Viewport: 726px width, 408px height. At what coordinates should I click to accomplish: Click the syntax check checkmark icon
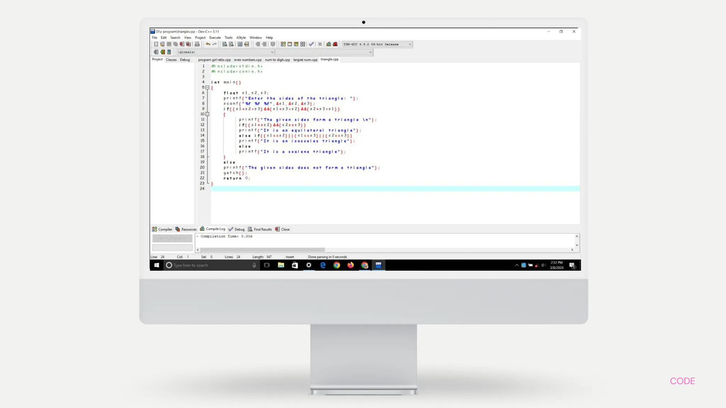311,44
